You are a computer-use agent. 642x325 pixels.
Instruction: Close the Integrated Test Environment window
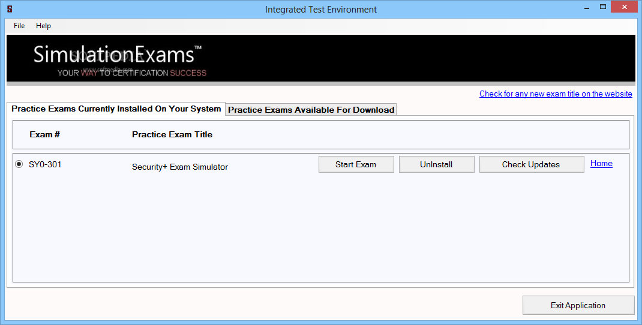(x=625, y=7)
